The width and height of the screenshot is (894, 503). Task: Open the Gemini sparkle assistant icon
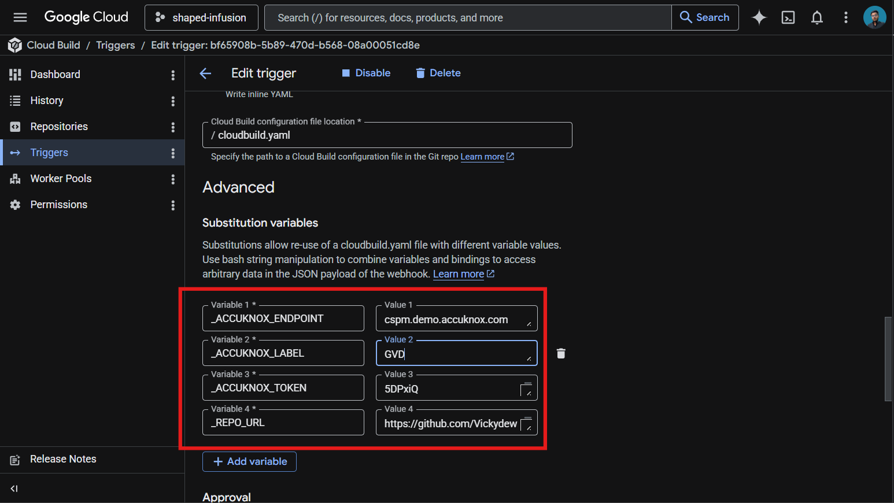coord(759,18)
